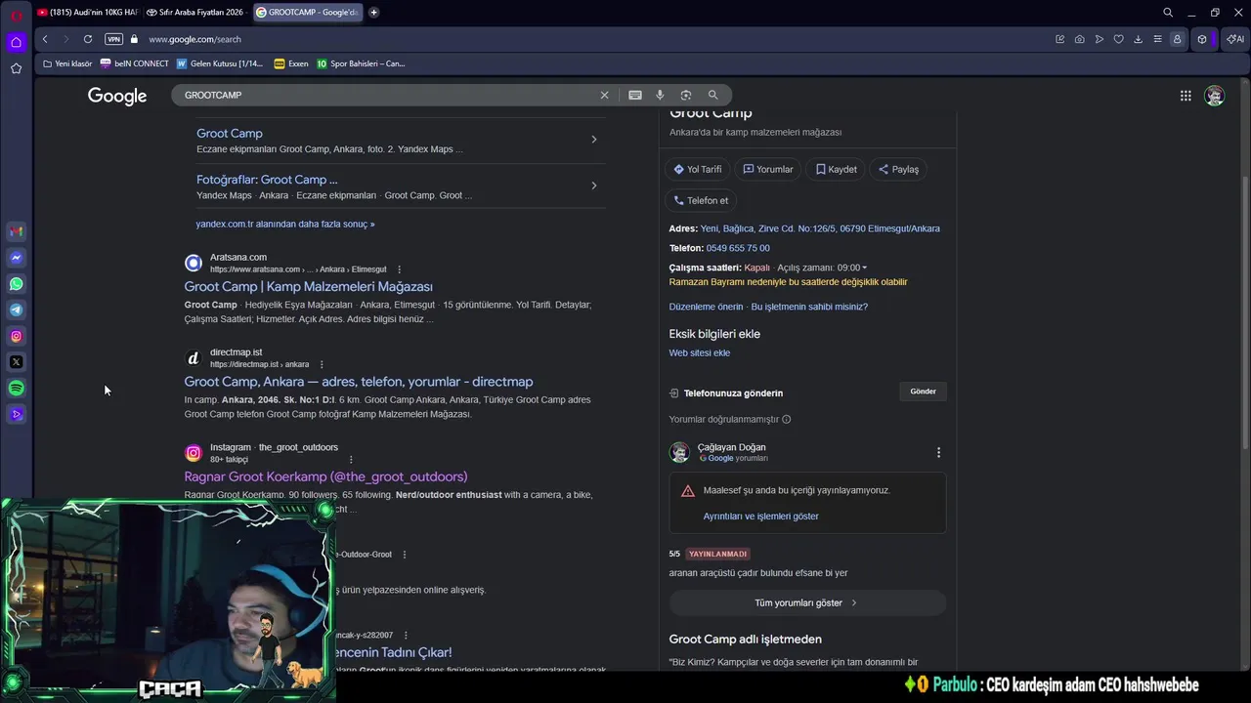Open the edit page note icon
The width and height of the screenshot is (1251, 703).
[1059, 39]
